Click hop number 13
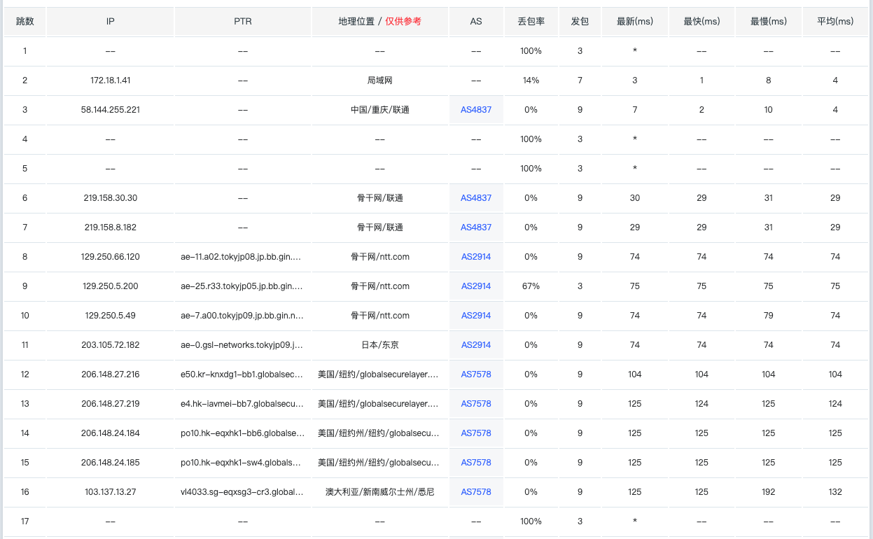This screenshot has width=873, height=539. [x=25, y=404]
